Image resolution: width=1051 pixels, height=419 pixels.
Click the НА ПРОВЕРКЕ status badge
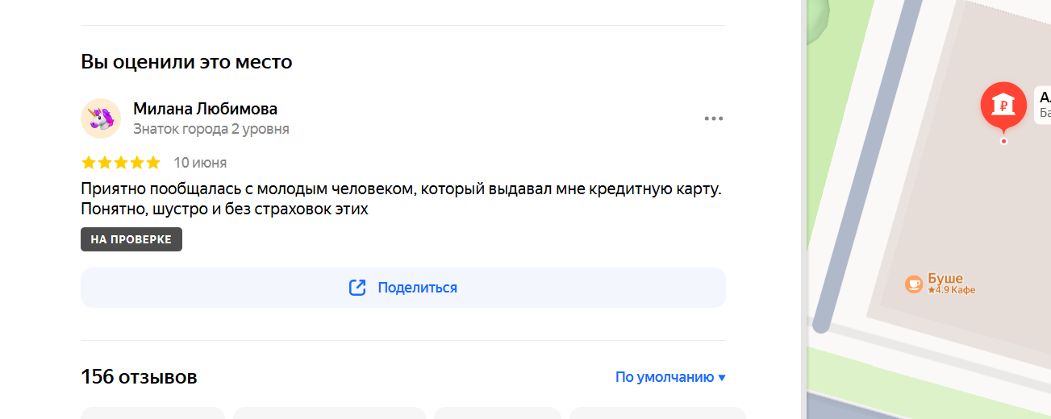coord(131,239)
